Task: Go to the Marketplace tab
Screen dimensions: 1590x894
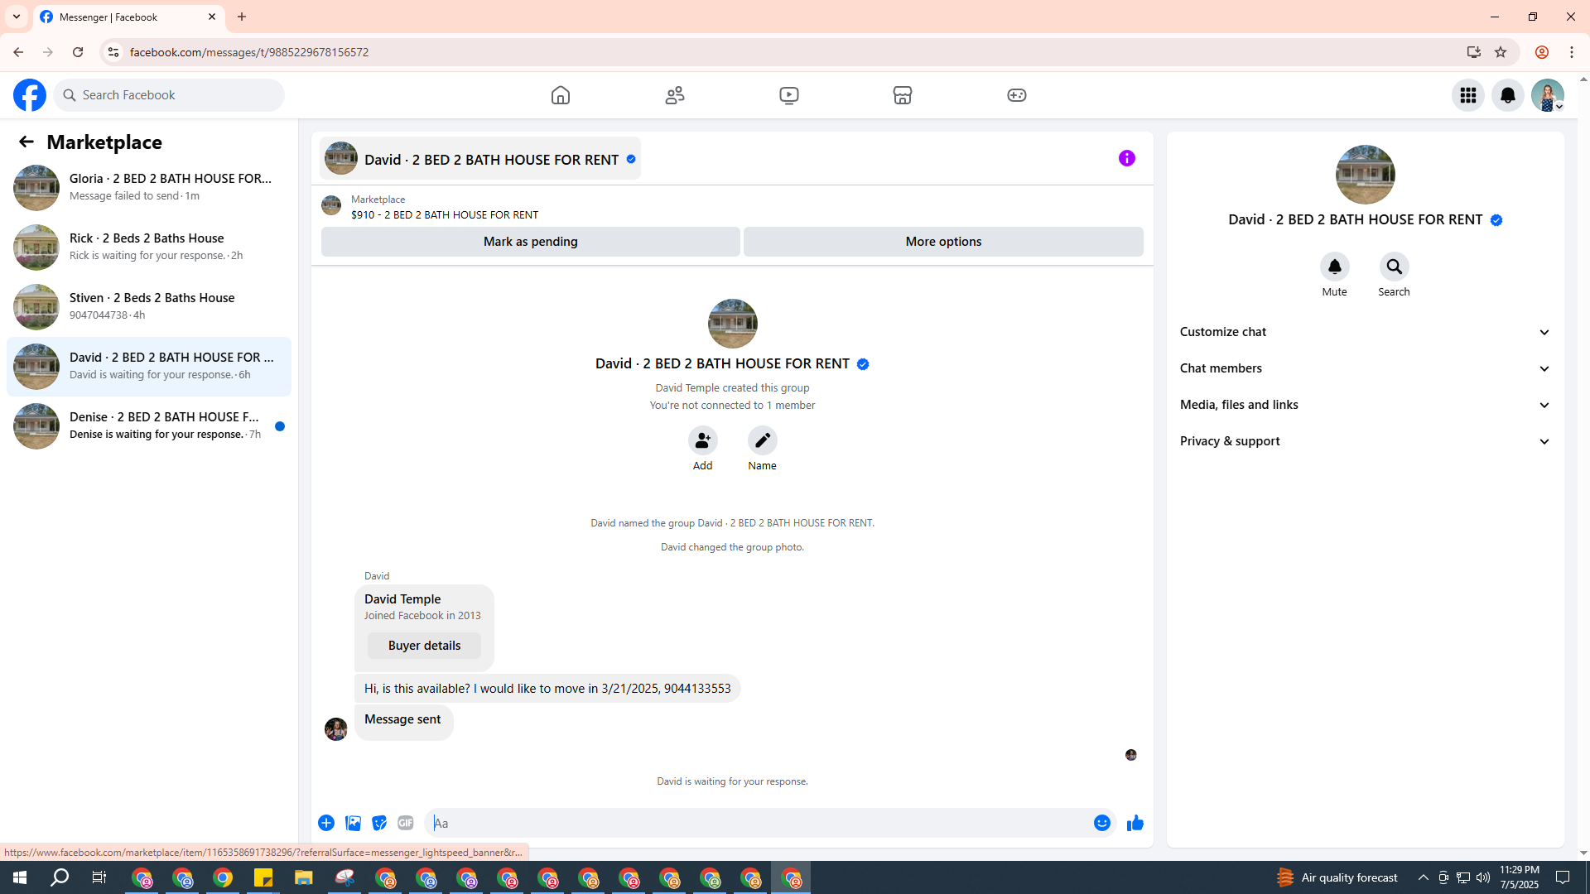Action: [902, 95]
